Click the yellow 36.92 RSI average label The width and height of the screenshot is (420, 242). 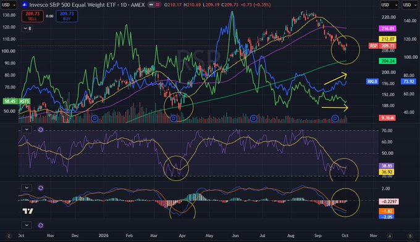coord(387,172)
